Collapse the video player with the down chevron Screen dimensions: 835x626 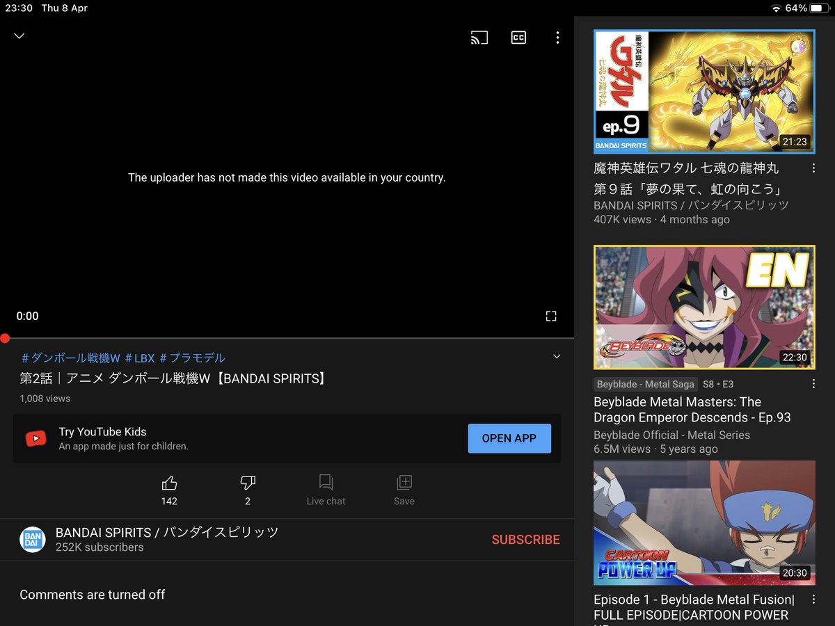(x=19, y=36)
